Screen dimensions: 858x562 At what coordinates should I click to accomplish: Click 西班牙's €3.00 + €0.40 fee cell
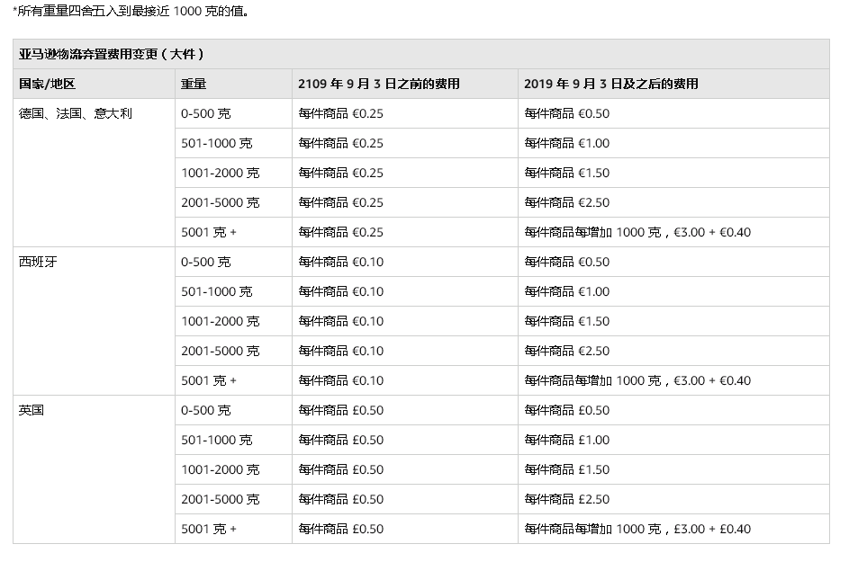[637, 380]
